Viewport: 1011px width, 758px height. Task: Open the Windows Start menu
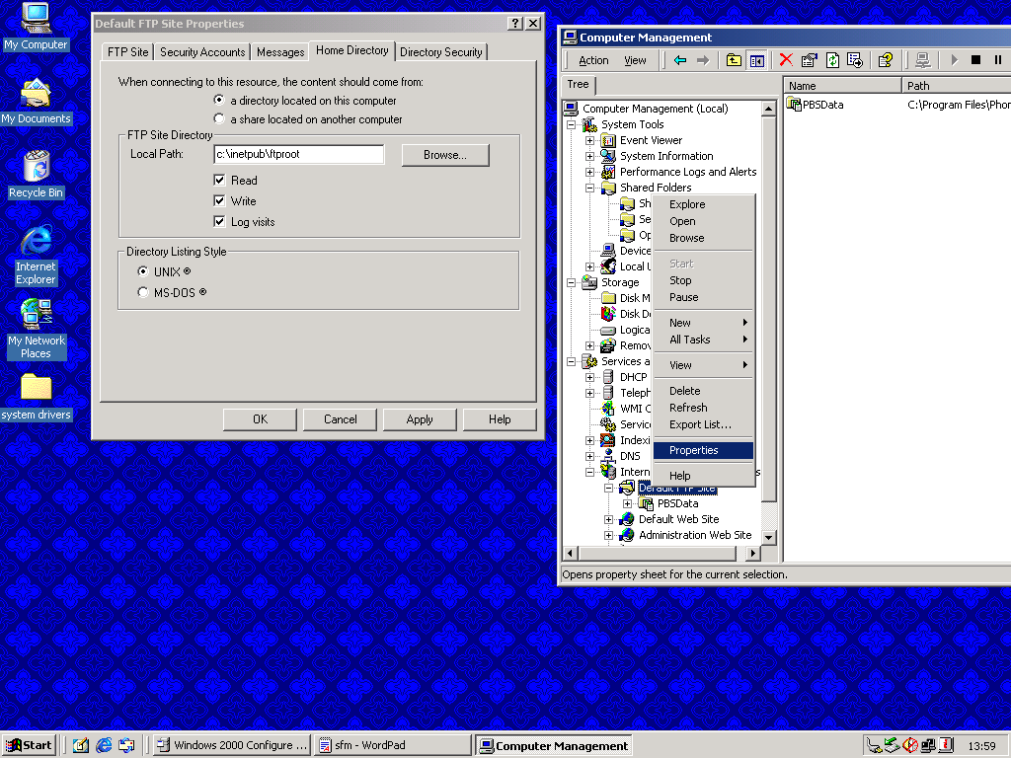point(29,745)
